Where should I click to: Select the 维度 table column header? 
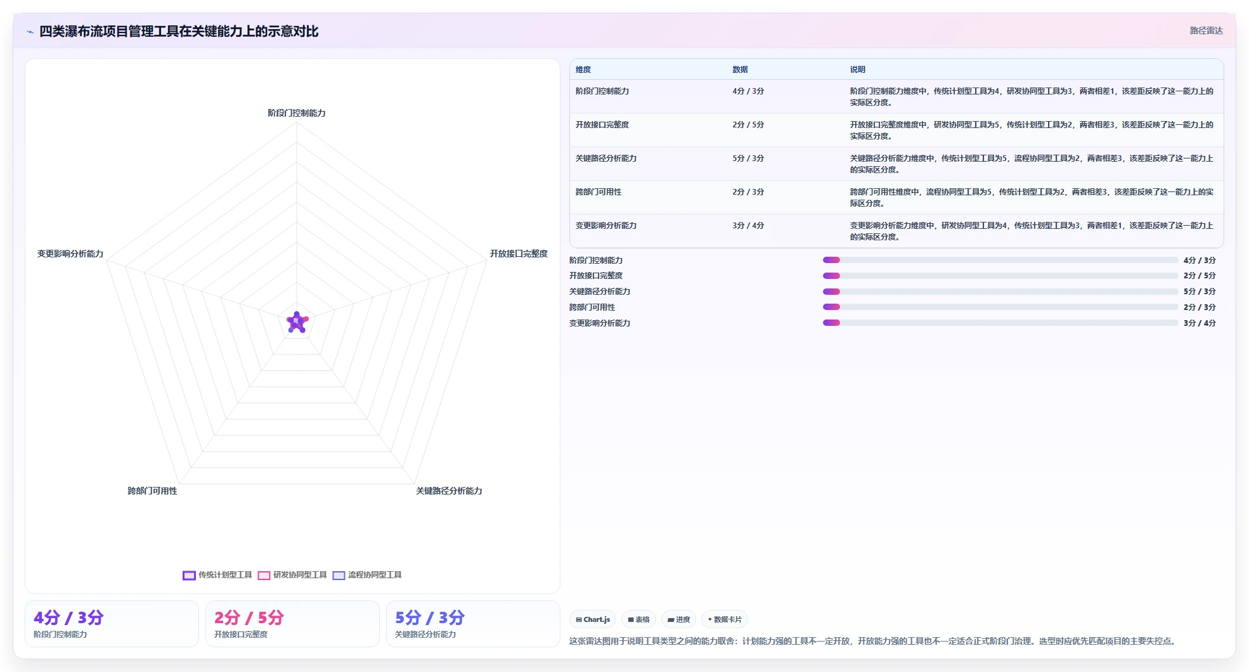pyautogui.click(x=583, y=70)
